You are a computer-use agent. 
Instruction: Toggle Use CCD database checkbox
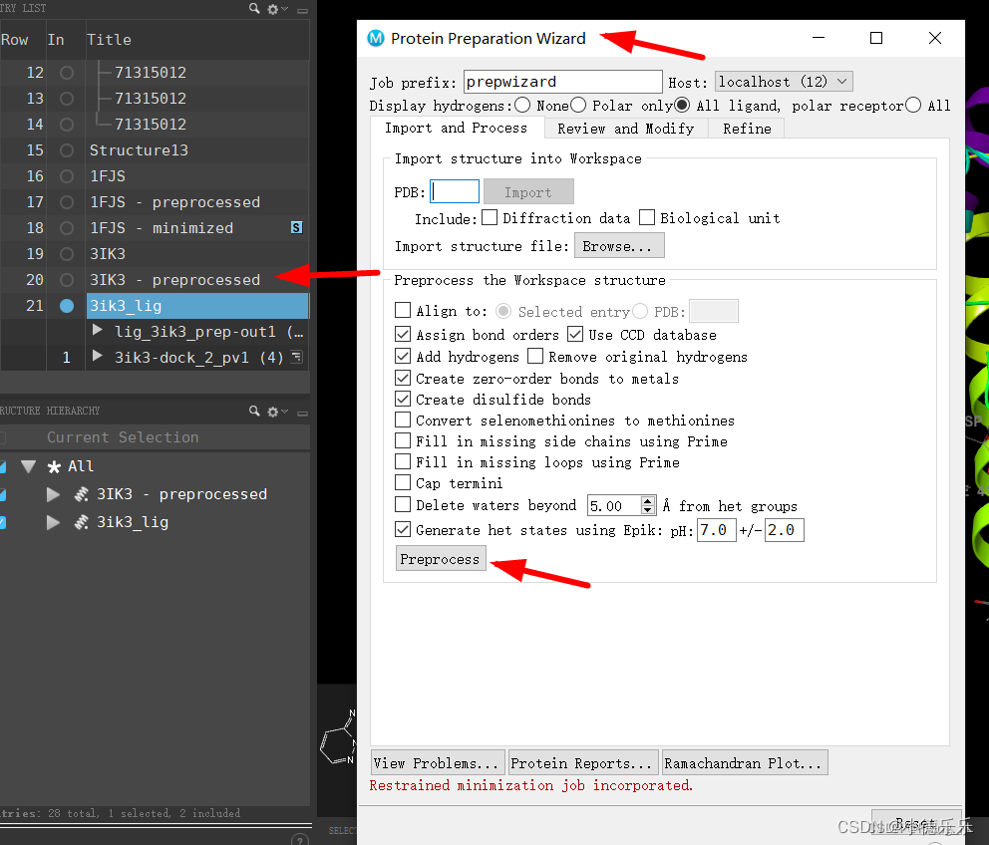[574, 334]
